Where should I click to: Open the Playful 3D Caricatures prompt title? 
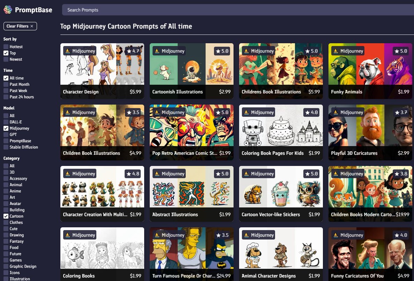(x=354, y=153)
